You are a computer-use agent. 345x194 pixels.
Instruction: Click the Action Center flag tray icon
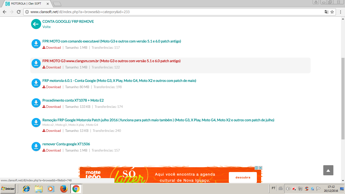(x=318, y=188)
